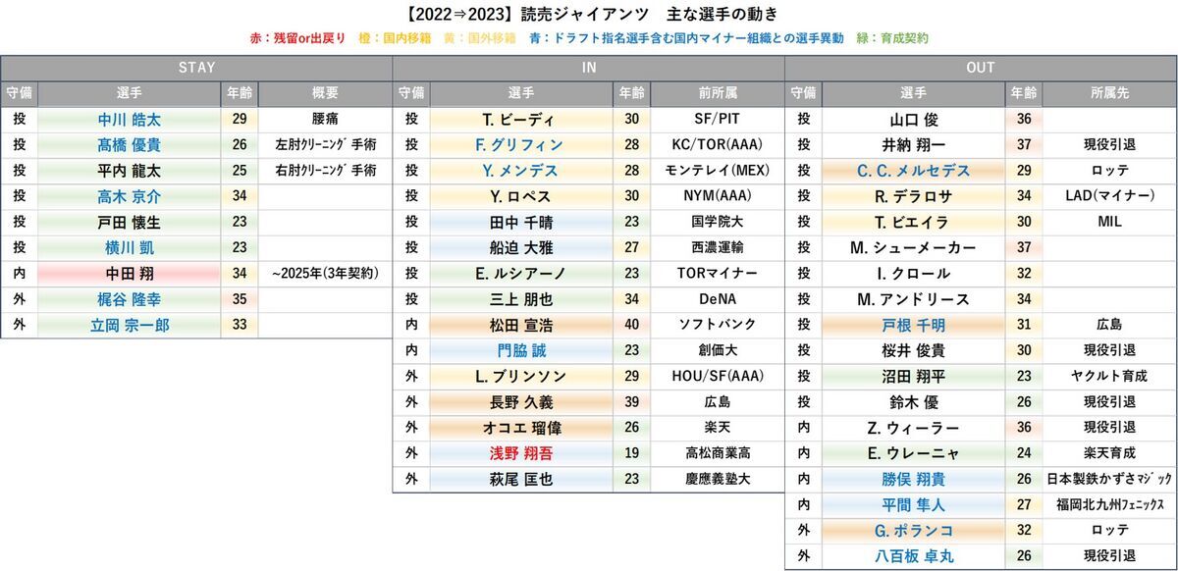This screenshot has height=571, width=1178.
Task: Select player name 立岡 宗一郎
Action: point(130,325)
